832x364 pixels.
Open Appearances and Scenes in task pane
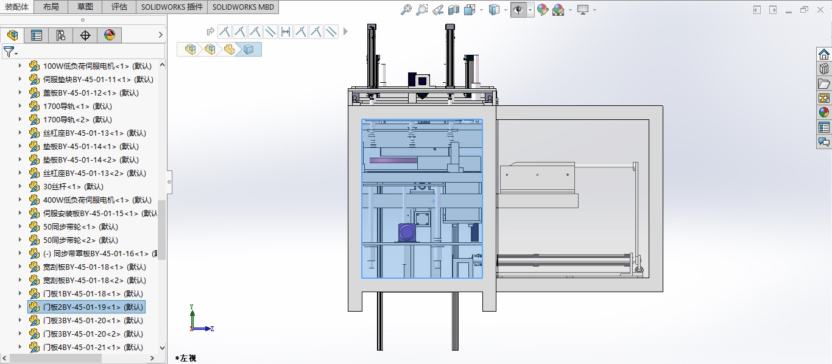(x=824, y=113)
